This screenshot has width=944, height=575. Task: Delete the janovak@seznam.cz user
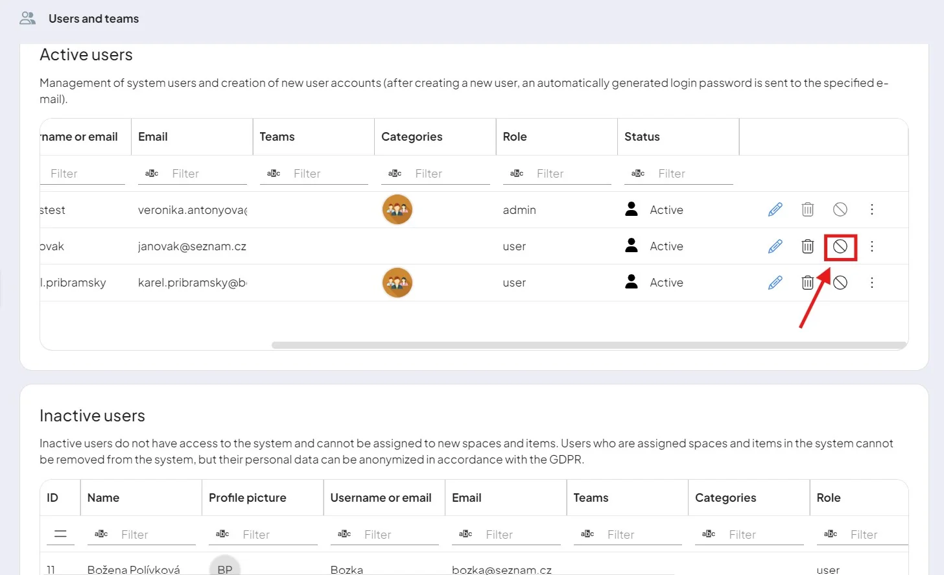tap(807, 246)
